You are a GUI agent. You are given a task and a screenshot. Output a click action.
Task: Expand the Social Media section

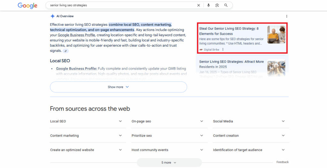tap(283, 121)
